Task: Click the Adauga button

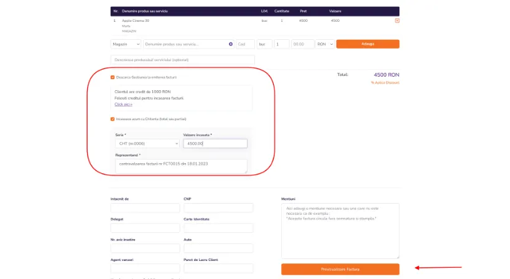Action: tap(368, 44)
